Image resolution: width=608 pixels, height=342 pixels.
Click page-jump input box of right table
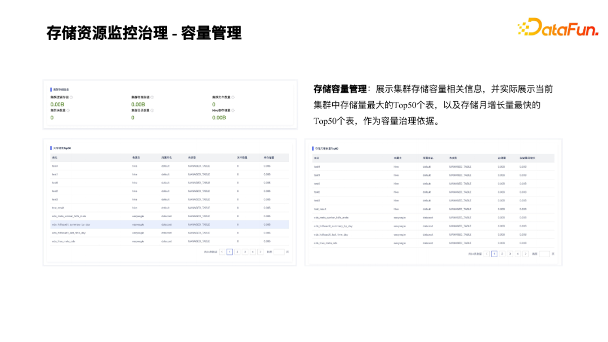[x=545, y=254]
